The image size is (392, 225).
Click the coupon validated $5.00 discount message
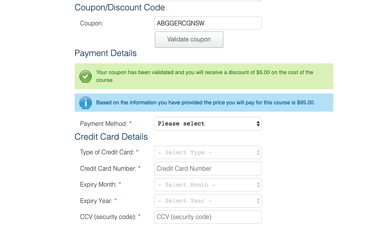(204, 76)
